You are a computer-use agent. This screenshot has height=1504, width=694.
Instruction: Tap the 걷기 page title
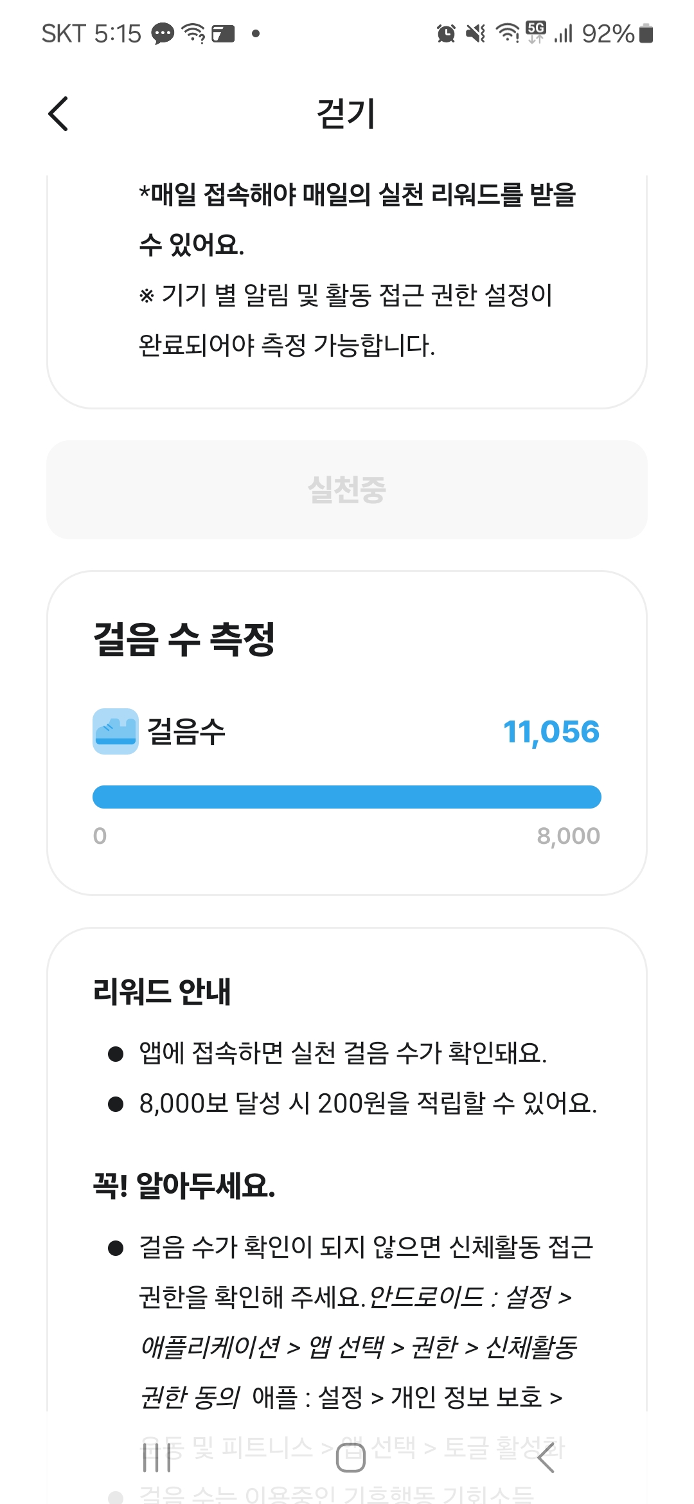pyautogui.click(x=346, y=114)
